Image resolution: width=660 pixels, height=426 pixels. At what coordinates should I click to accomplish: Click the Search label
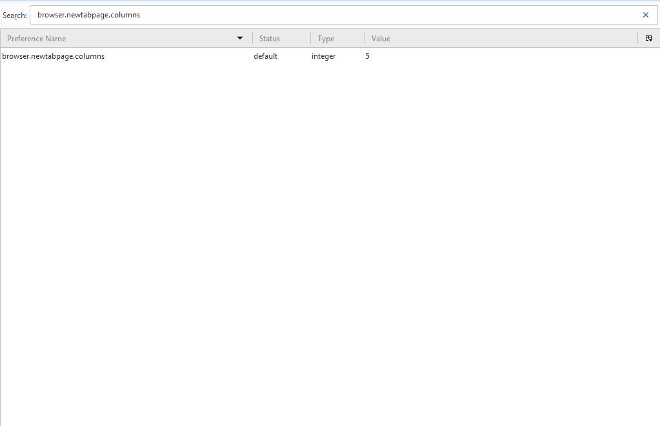(14, 14)
